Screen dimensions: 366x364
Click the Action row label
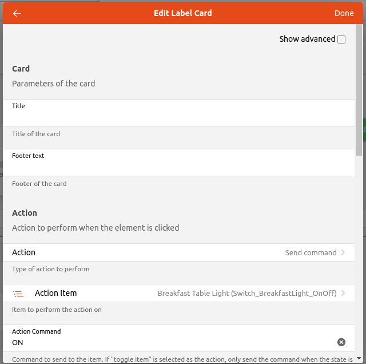point(23,252)
